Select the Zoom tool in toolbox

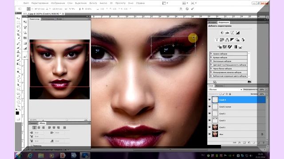pos(18,106)
